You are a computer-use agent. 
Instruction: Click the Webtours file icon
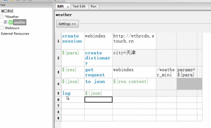pos(2,28)
